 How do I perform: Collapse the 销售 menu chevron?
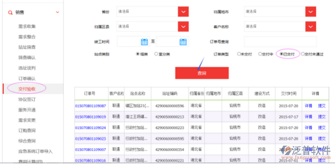pos(57,13)
